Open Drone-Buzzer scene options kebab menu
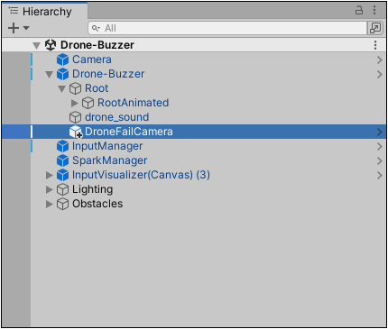The image size is (388, 329). (375, 45)
